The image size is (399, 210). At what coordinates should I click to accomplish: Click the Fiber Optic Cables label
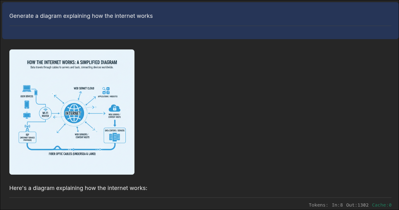pos(72,154)
